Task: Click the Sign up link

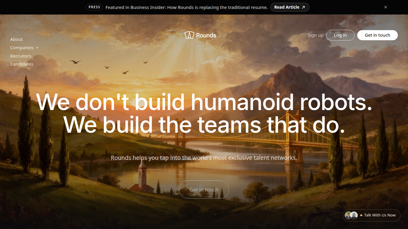Action: [315, 35]
